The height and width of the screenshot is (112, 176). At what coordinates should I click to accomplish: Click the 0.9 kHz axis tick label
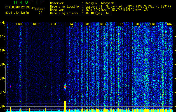pos(2,64)
